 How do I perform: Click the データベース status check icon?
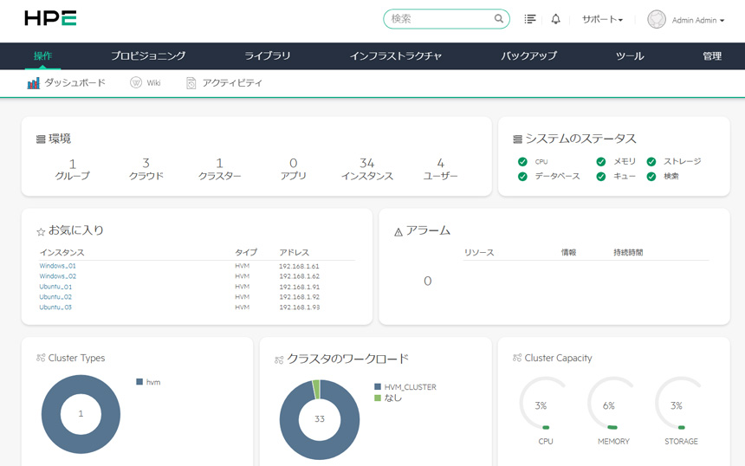point(522,177)
